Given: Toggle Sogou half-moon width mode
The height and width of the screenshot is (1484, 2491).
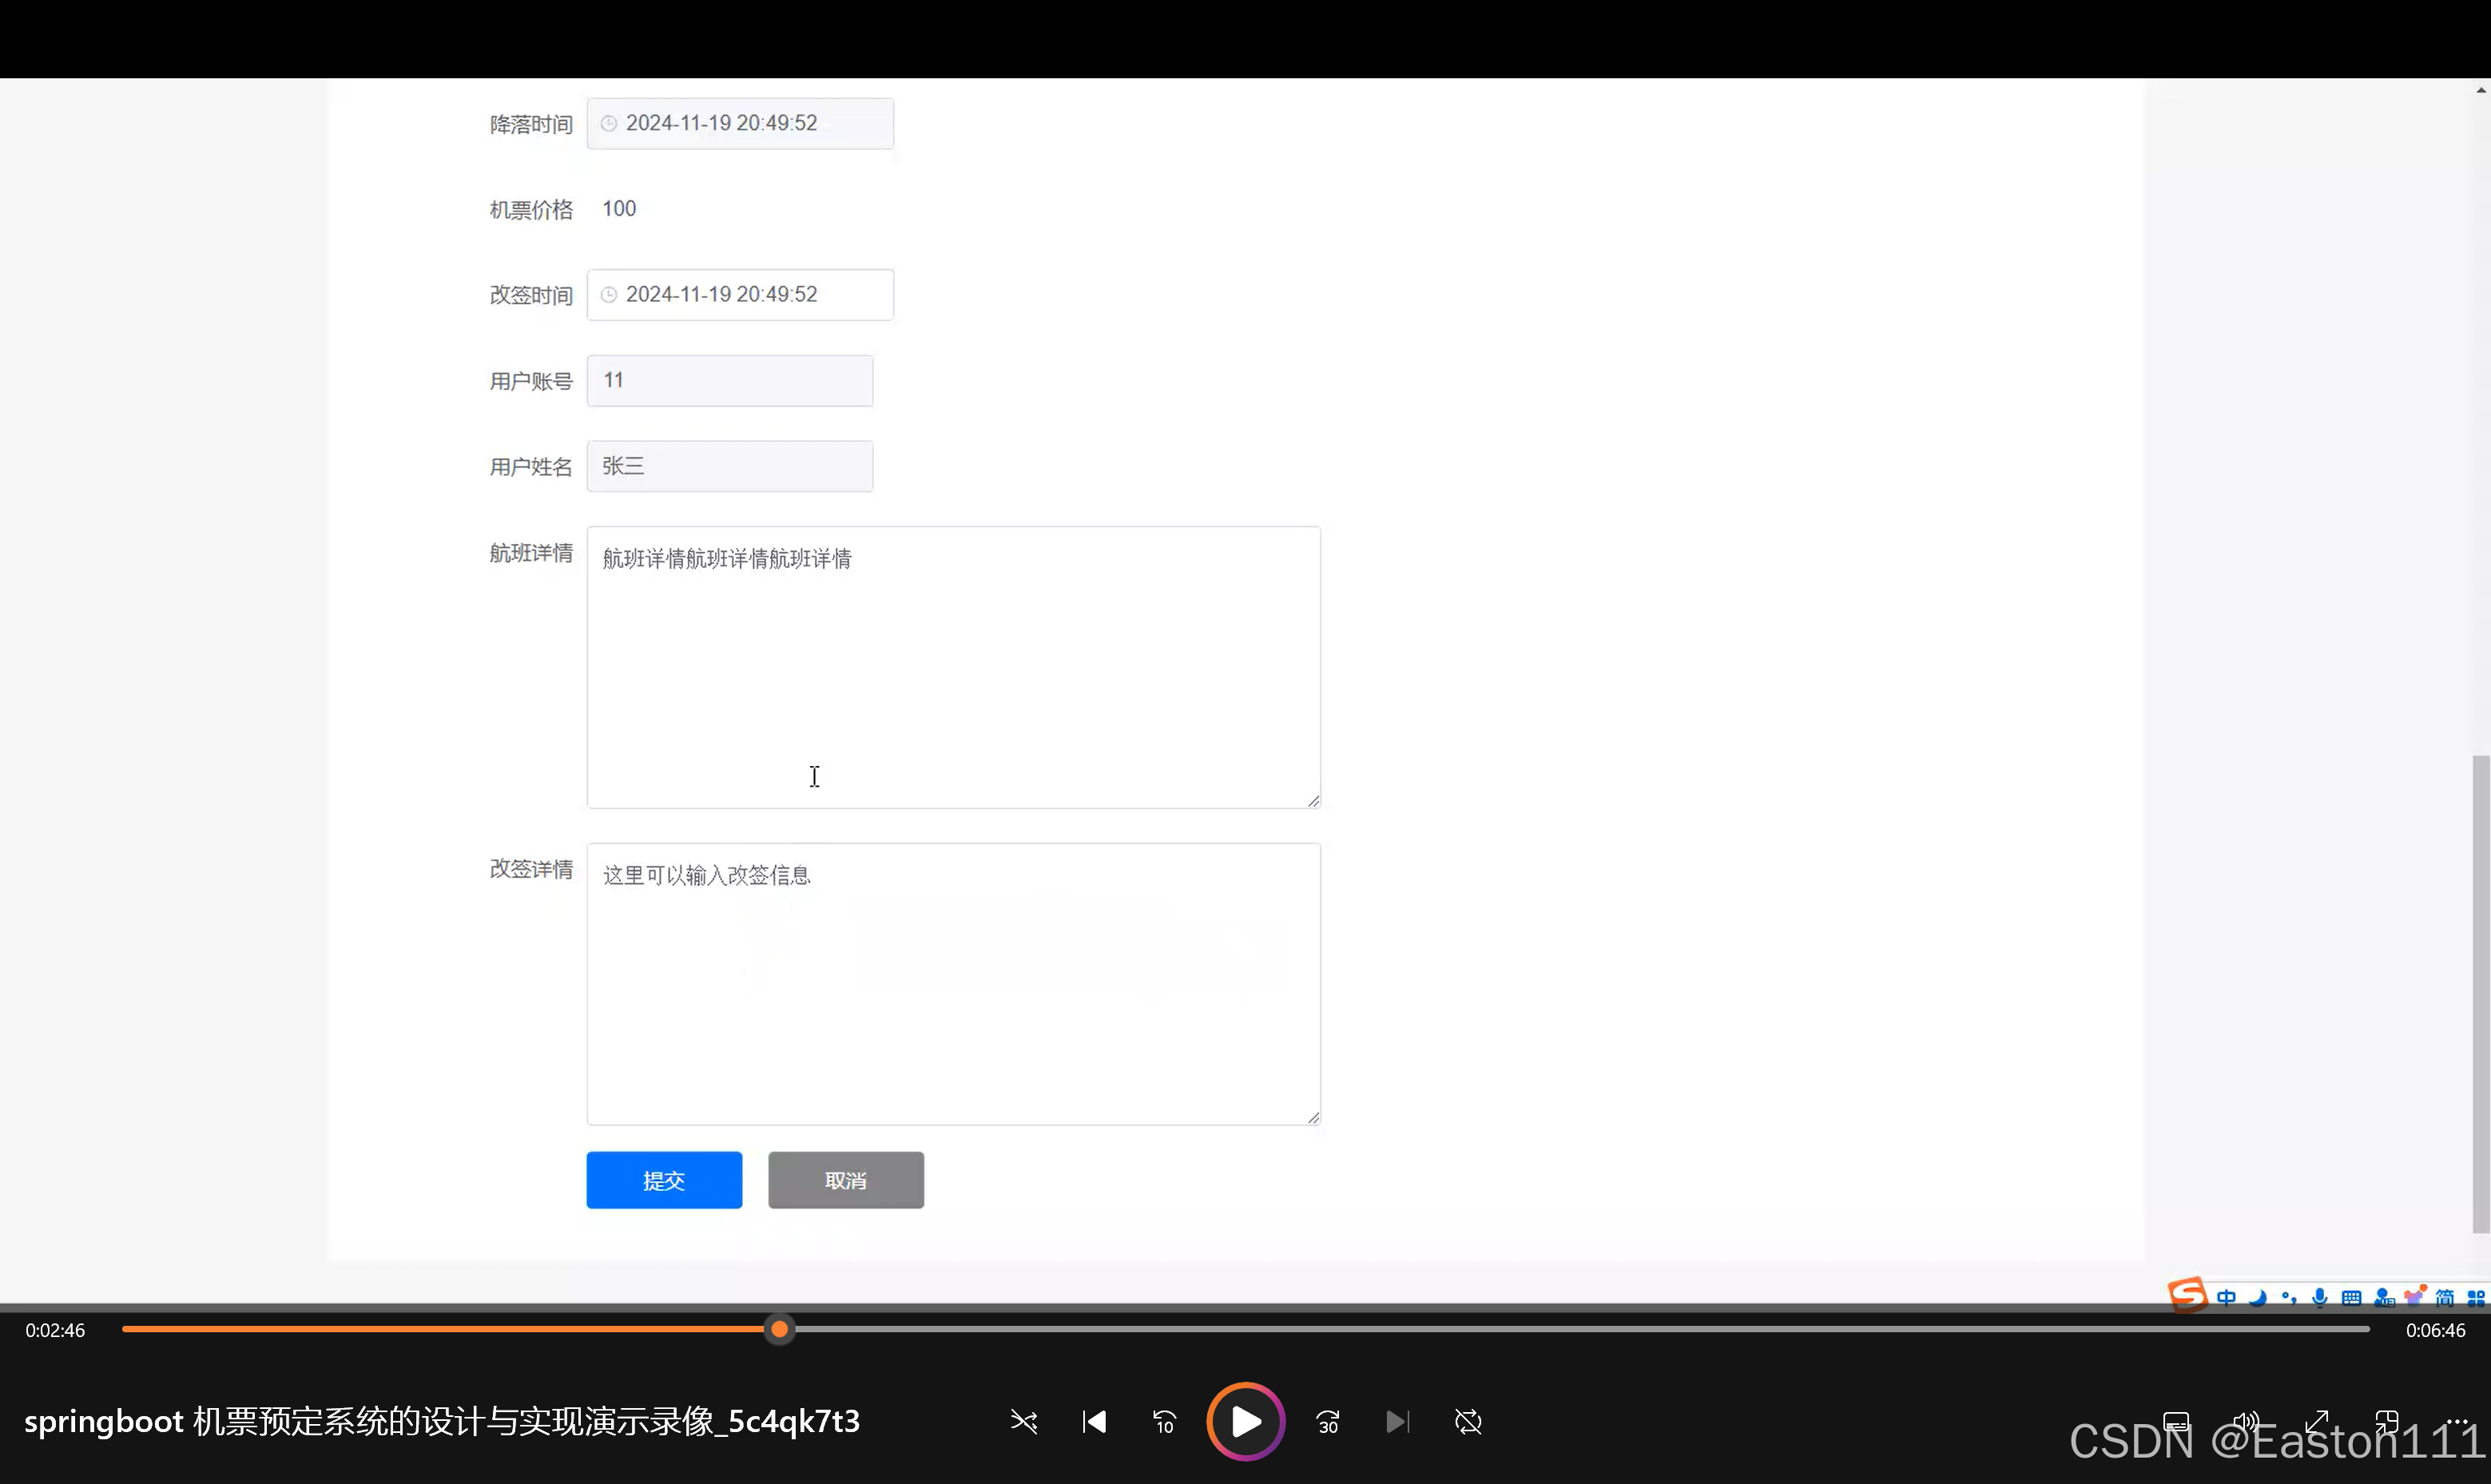Looking at the screenshot, I should [2257, 1297].
